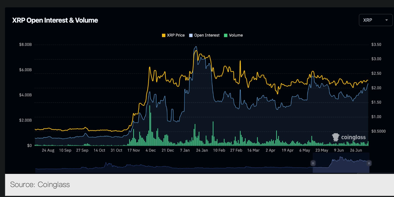Click the right range selector handle

click(369, 163)
